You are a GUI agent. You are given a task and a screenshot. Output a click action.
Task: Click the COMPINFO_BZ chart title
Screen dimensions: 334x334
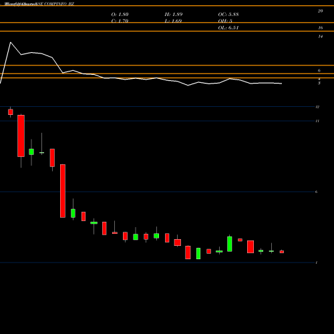39,4
